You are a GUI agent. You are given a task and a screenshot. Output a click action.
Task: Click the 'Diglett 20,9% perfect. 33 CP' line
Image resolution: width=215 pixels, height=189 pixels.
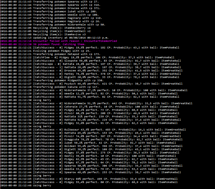90,77
